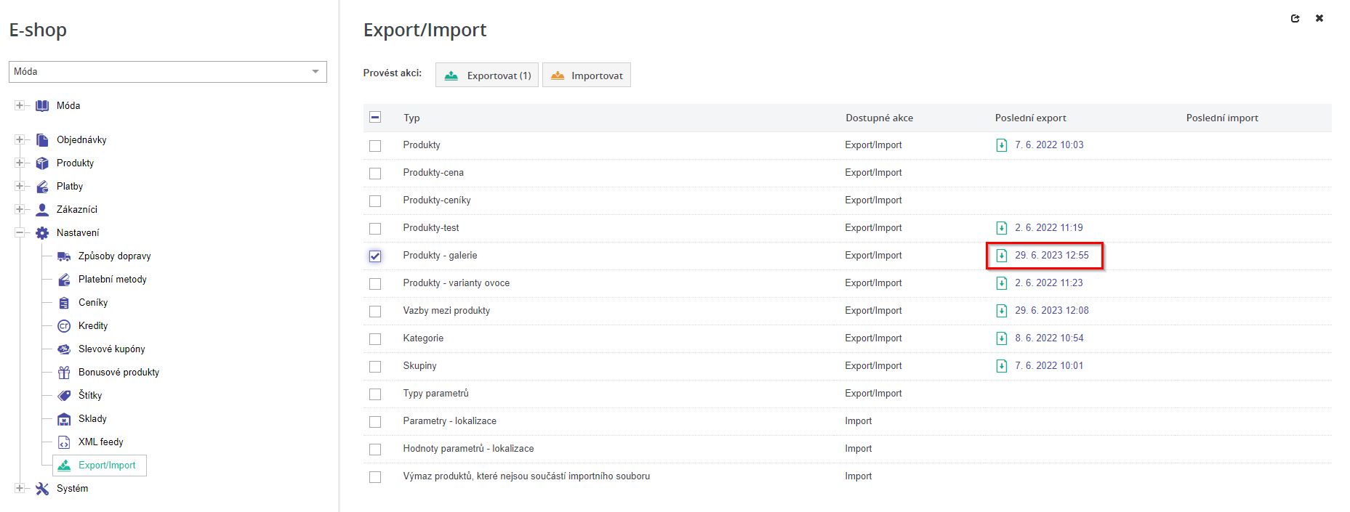Open Platební metody settings item
Viewport: 1350px width, 512px height.
tap(113, 280)
